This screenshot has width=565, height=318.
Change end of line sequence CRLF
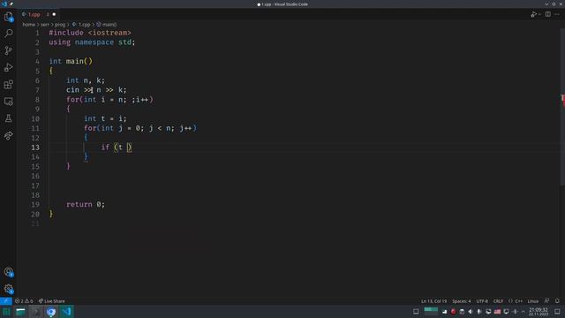[x=498, y=301]
